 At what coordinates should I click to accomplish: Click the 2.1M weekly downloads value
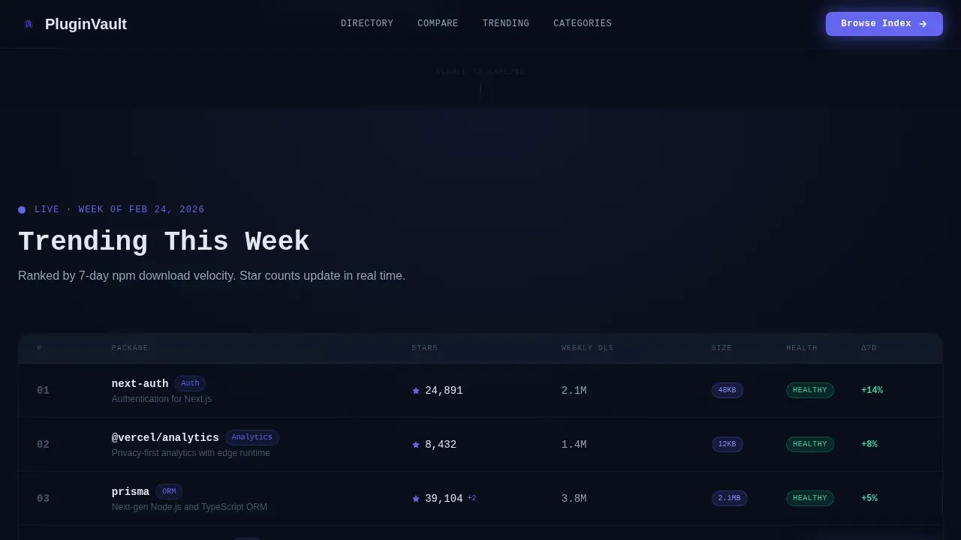point(574,391)
